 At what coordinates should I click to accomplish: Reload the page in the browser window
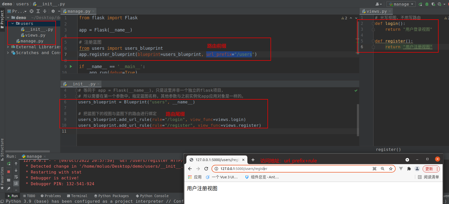206,169
